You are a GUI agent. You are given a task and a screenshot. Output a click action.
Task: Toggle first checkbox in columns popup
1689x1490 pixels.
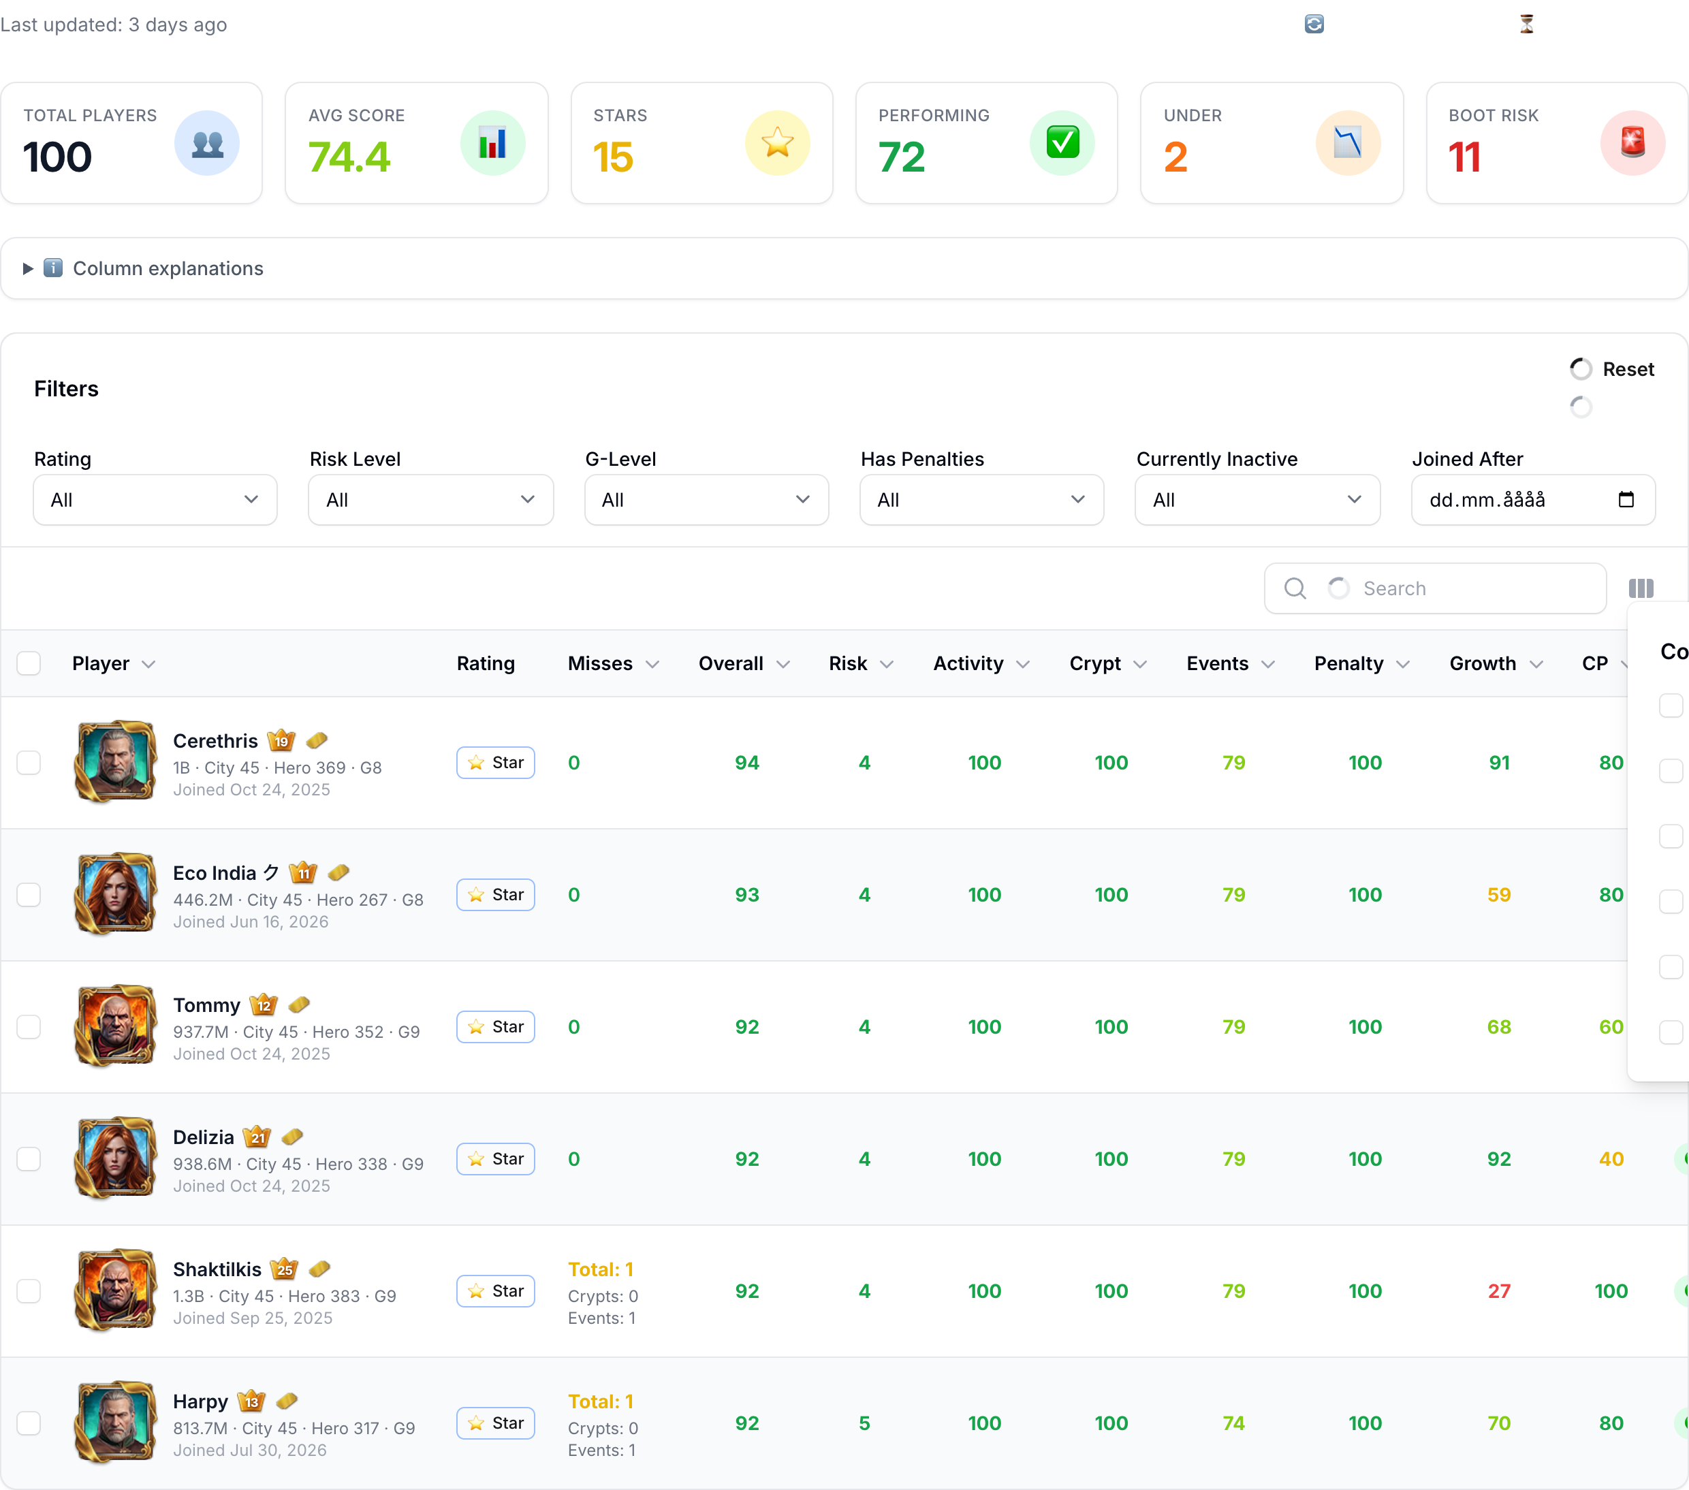click(x=1671, y=706)
